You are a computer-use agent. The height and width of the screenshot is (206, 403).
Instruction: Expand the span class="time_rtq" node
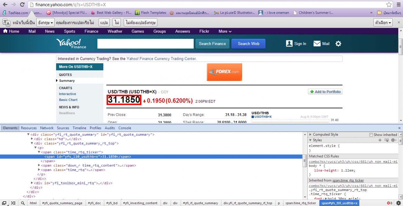(39, 170)
